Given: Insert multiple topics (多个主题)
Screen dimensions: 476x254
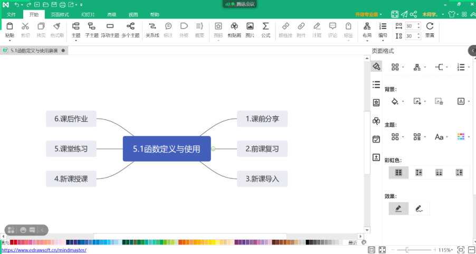Looking at the screenshot, I should coord(130,26).
